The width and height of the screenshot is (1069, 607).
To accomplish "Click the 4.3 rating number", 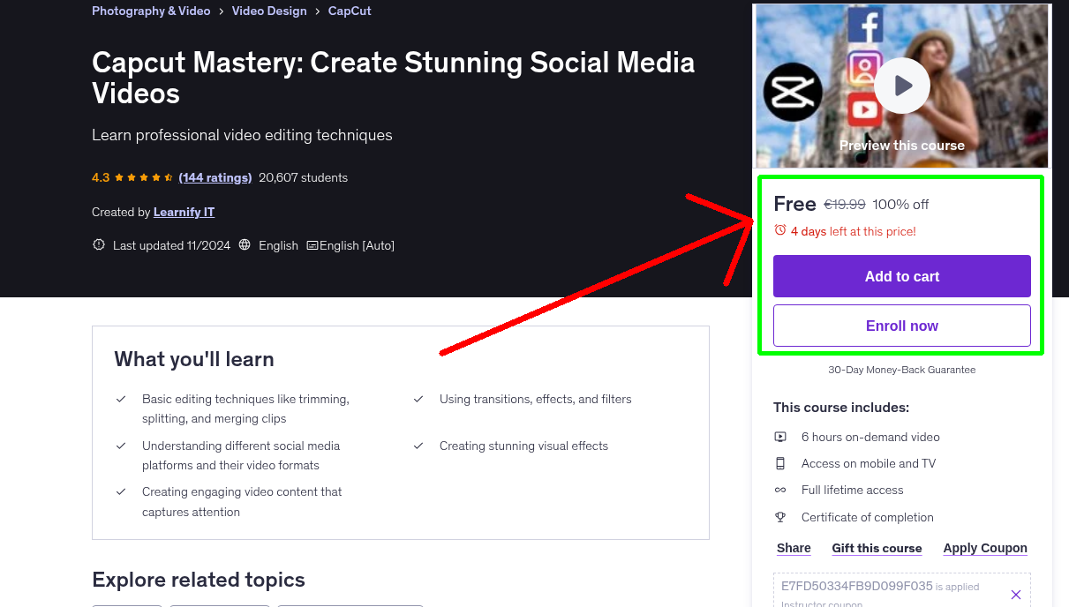I will pos(101,177).
